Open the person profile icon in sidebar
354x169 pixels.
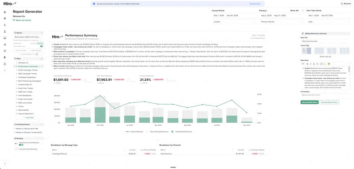click(x=5, y=31)
